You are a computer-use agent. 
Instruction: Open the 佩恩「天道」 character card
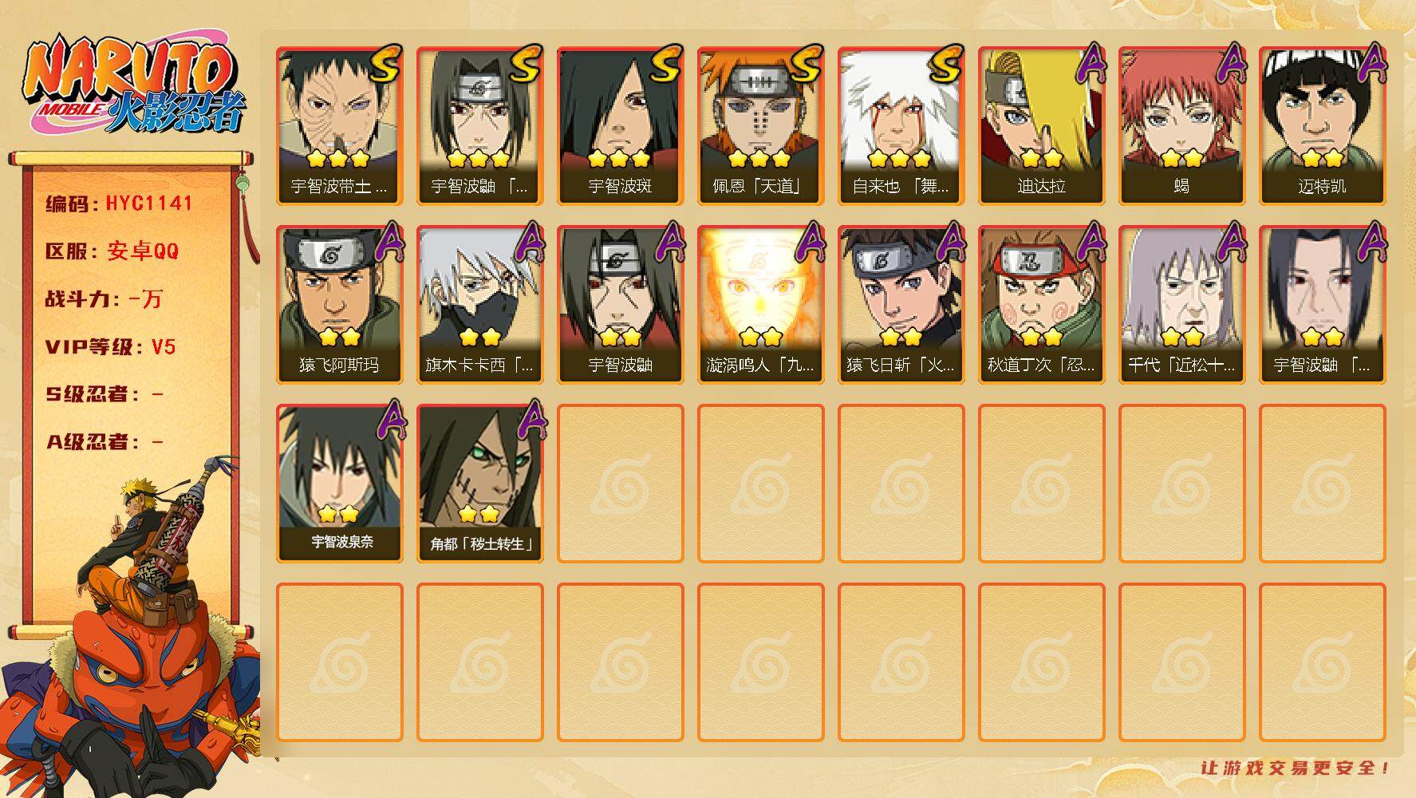point(760,126)
